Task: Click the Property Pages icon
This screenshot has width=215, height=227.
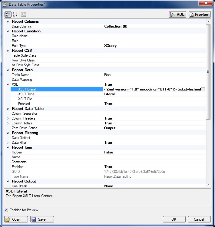Action: [24, 15]
